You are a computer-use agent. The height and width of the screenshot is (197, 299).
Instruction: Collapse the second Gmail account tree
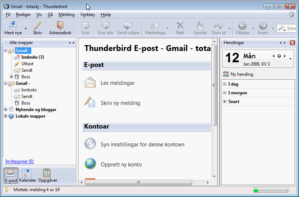5,83
